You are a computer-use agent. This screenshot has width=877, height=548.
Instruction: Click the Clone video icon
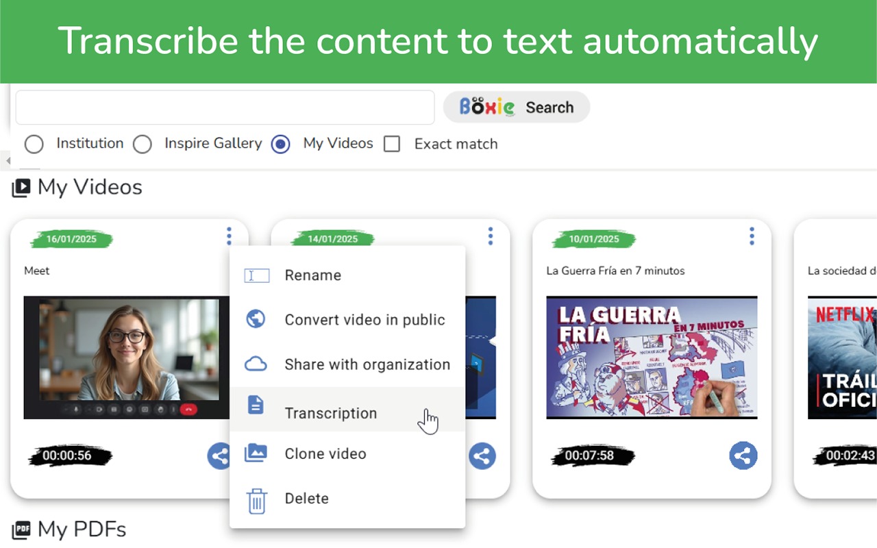pos(256,453)
